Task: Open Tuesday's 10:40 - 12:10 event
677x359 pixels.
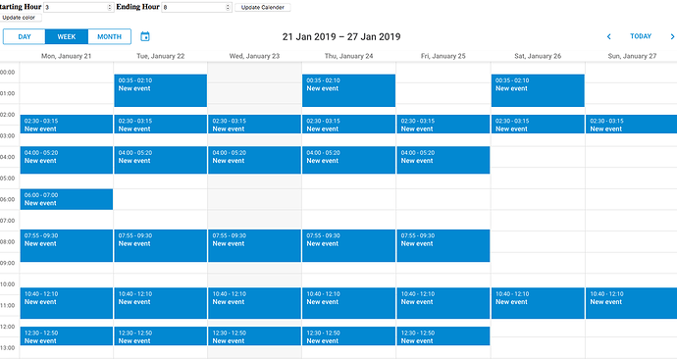Action: pyautogui.click(x=160, y=303)
